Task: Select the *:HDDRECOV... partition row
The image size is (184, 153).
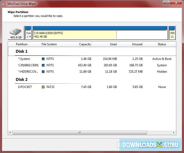Action: point(92,72)
